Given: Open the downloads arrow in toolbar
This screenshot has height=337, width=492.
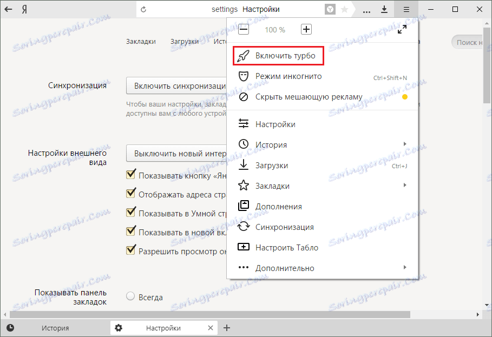Looking at the screenshot, I should tap(384, 9).
